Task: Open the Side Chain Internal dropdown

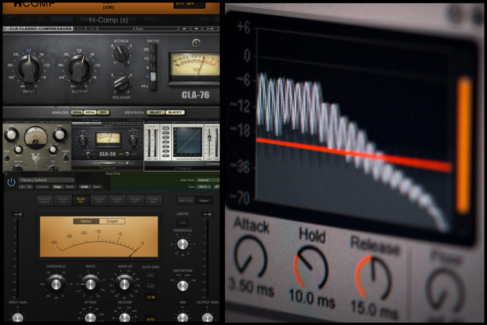Action: point(208,180)
